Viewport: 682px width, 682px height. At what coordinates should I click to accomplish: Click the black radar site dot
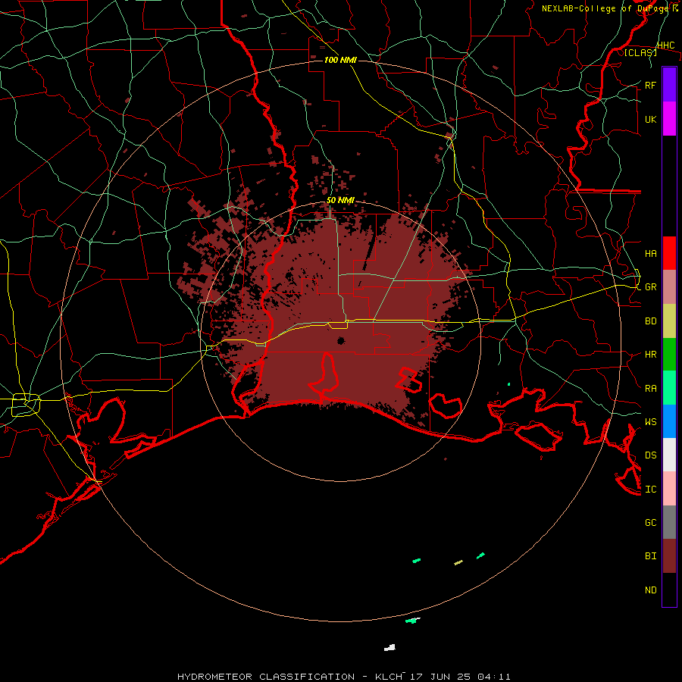341,340
